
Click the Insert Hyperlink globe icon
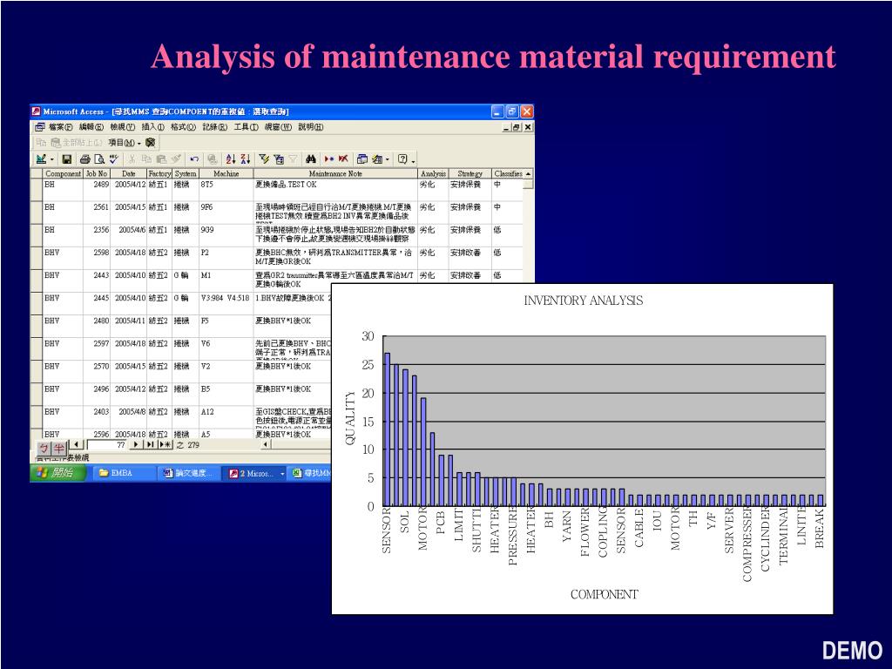tap(213, 159)
